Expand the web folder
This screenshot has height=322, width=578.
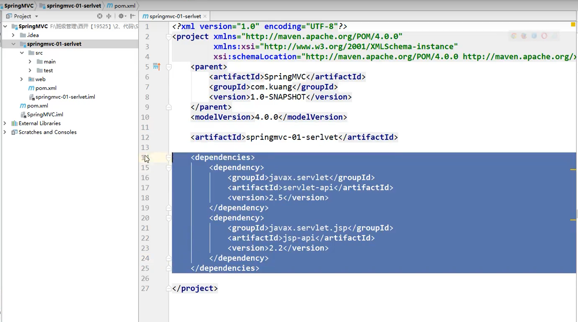22,79
